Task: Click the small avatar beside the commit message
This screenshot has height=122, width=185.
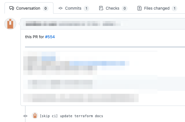Action: pos(35,115)
